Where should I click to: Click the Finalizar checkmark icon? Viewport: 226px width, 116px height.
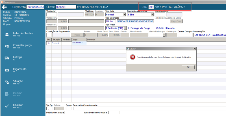pyautogui.click(x=7, y=106)
